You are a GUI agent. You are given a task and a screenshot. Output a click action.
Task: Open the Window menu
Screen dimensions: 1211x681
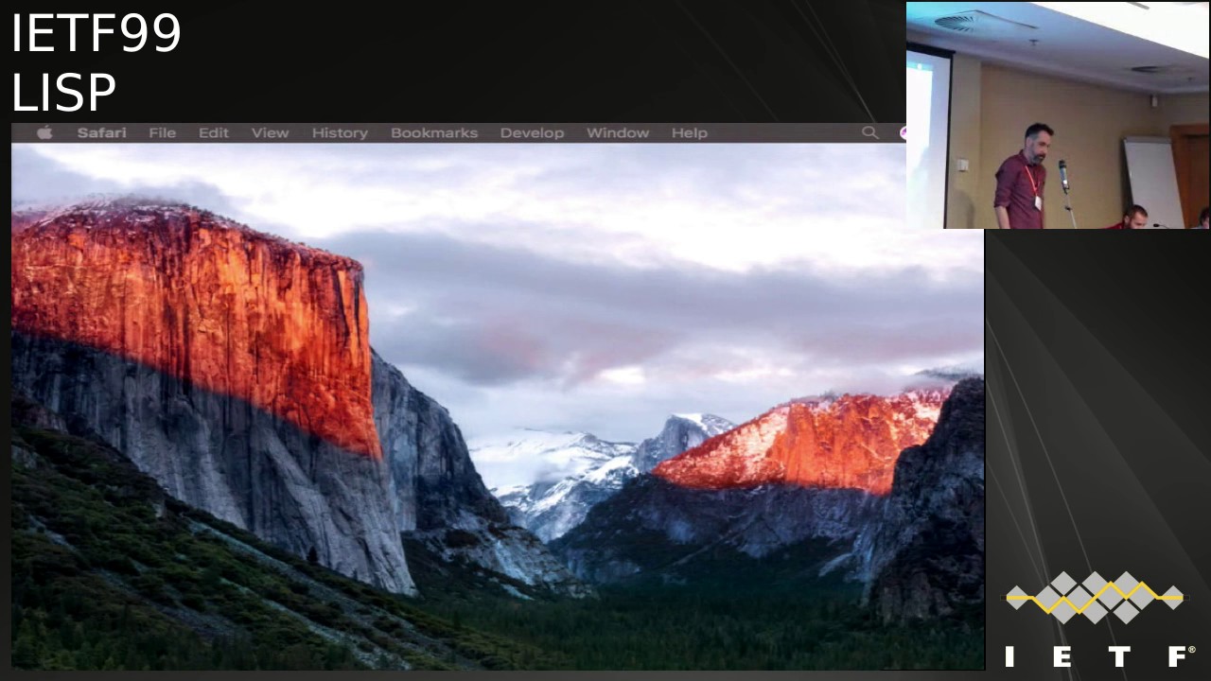click(618, 132)
